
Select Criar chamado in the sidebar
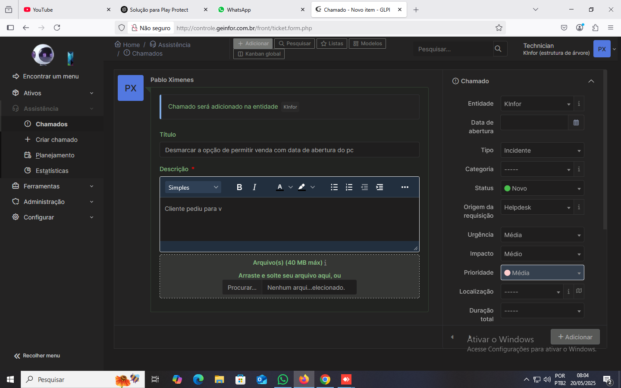pos(56,140)
